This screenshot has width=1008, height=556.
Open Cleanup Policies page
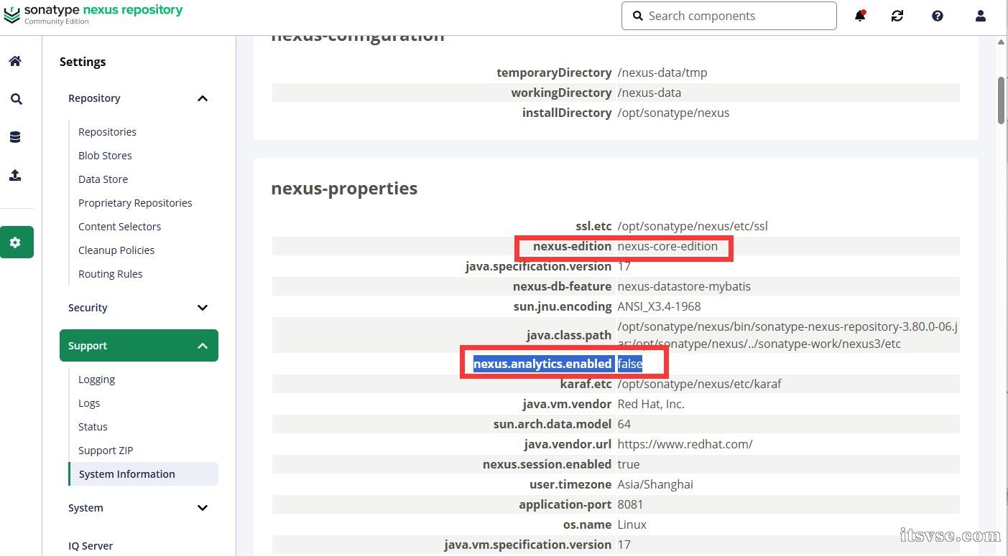tap(116, 250)
